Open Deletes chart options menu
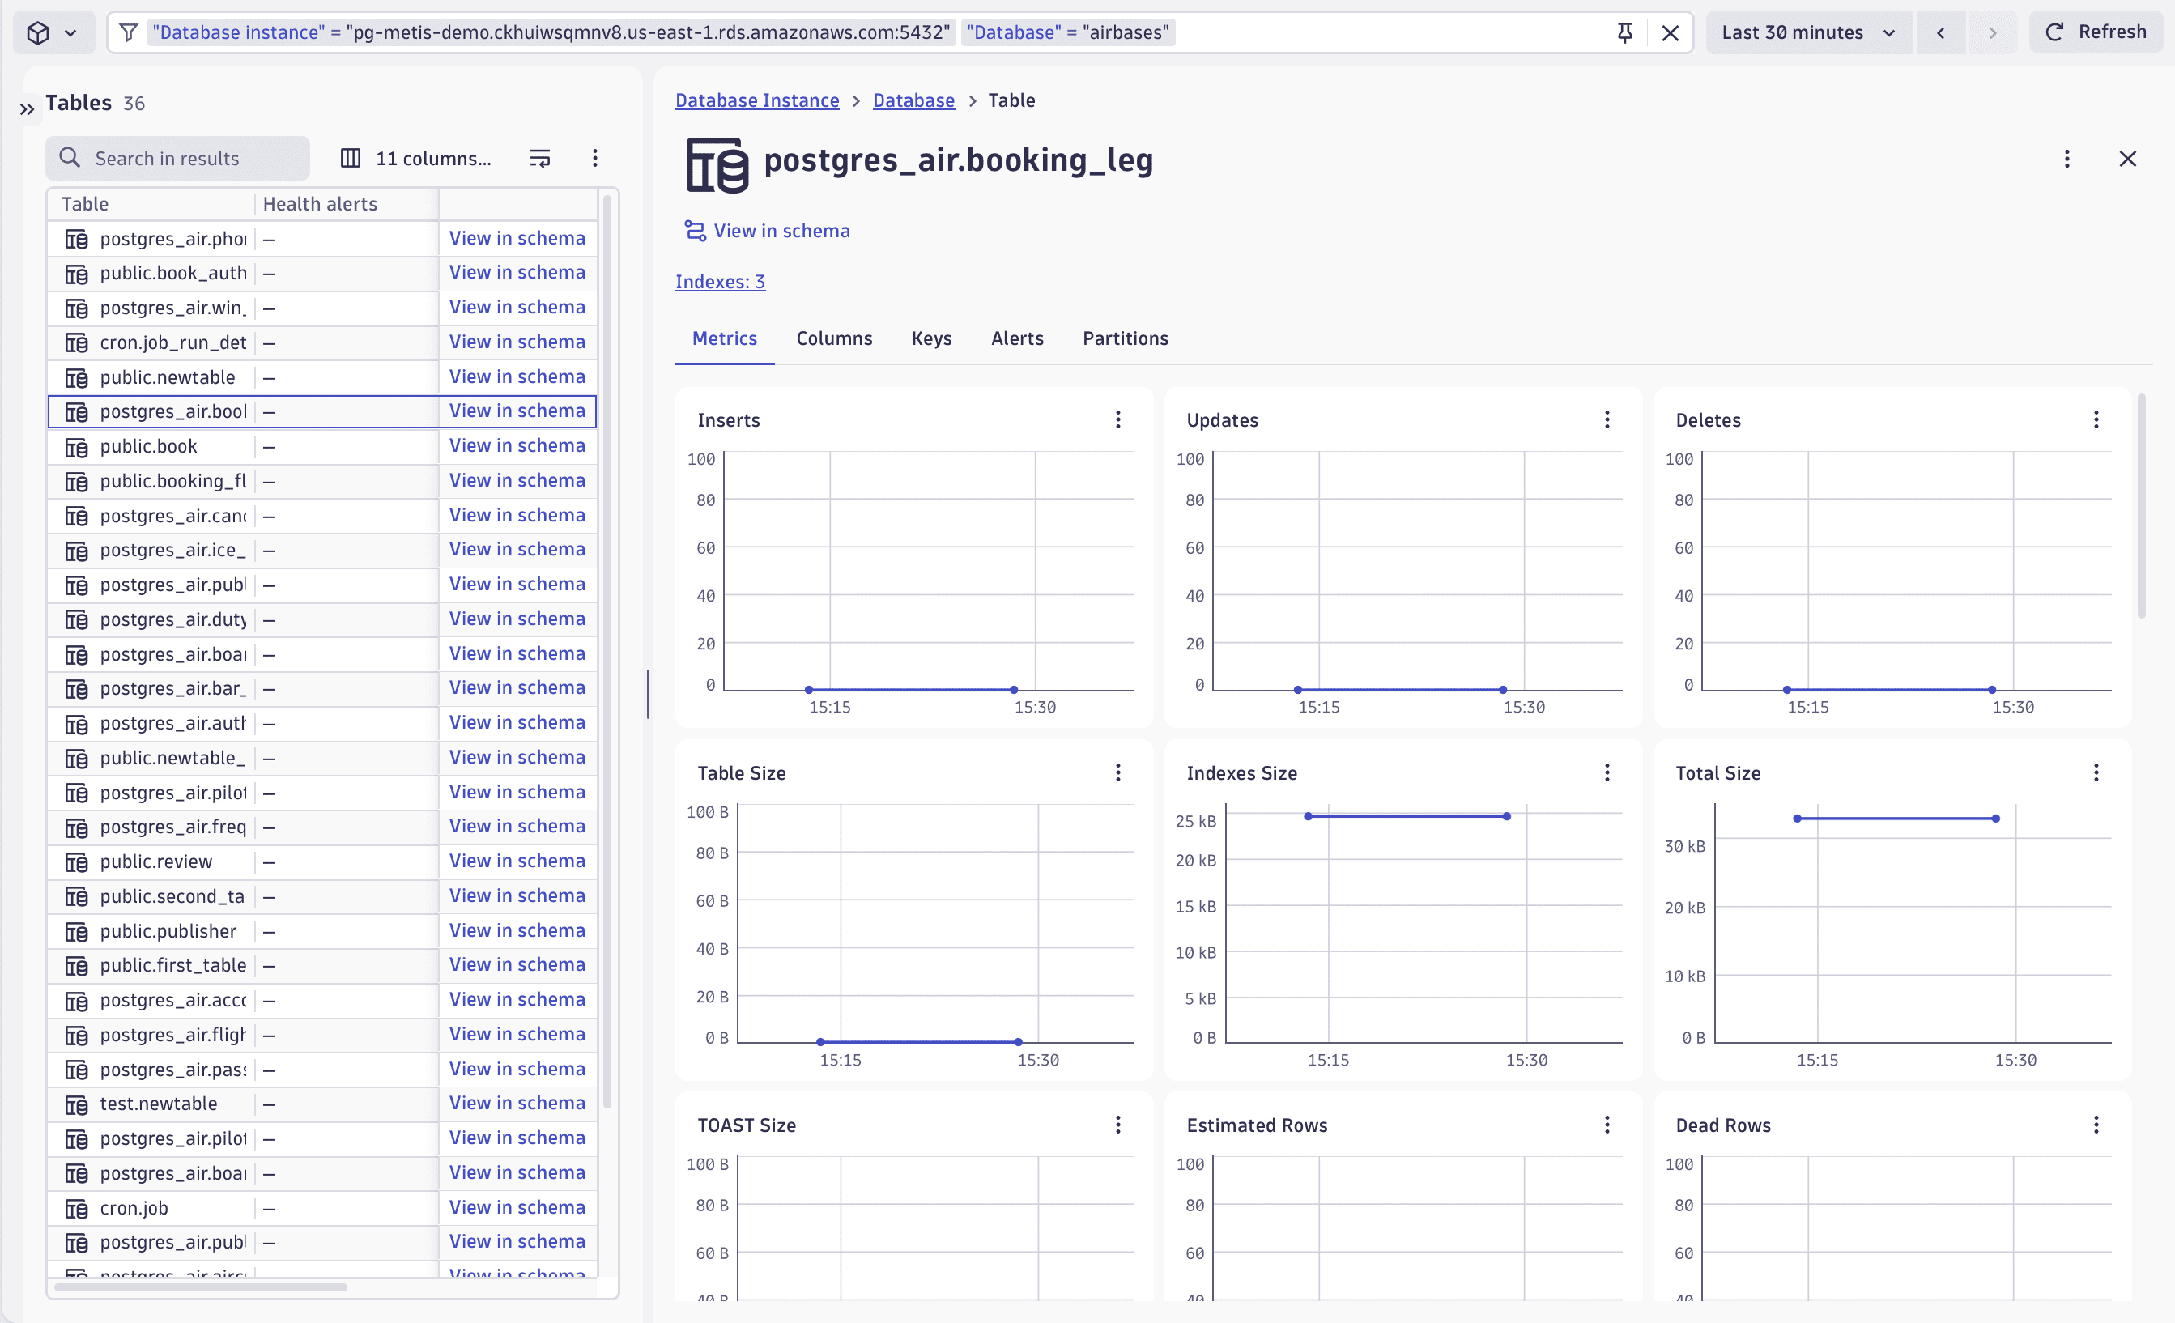The height and width of the screenshot is (1323, 2175). 2096,419
